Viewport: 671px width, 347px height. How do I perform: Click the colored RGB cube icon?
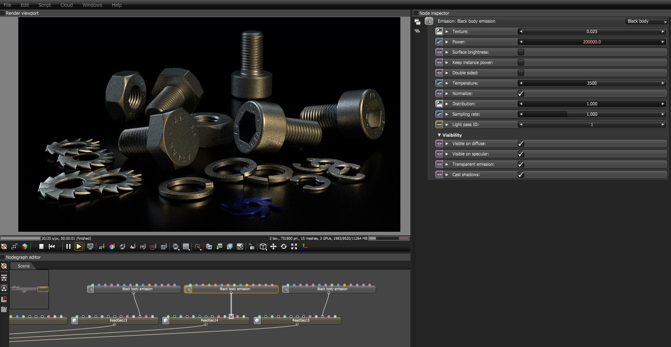coord(25,246)
